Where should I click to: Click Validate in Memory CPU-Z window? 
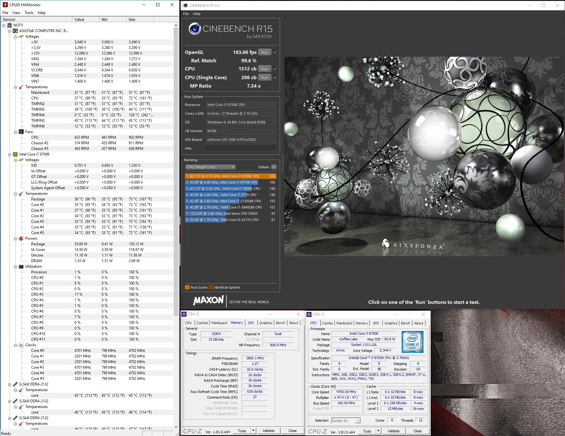[268, 431]
